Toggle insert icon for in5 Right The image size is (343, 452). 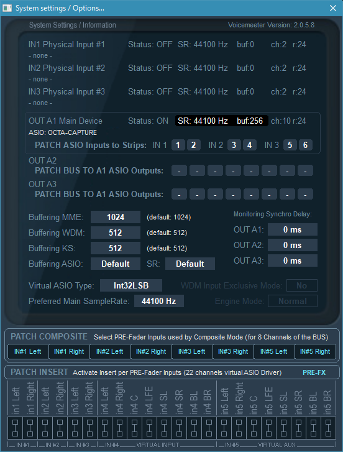coord(239,428)
